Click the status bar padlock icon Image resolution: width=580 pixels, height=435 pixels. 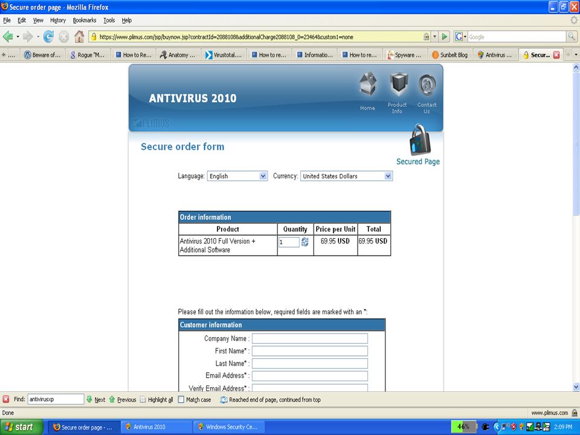575,413
